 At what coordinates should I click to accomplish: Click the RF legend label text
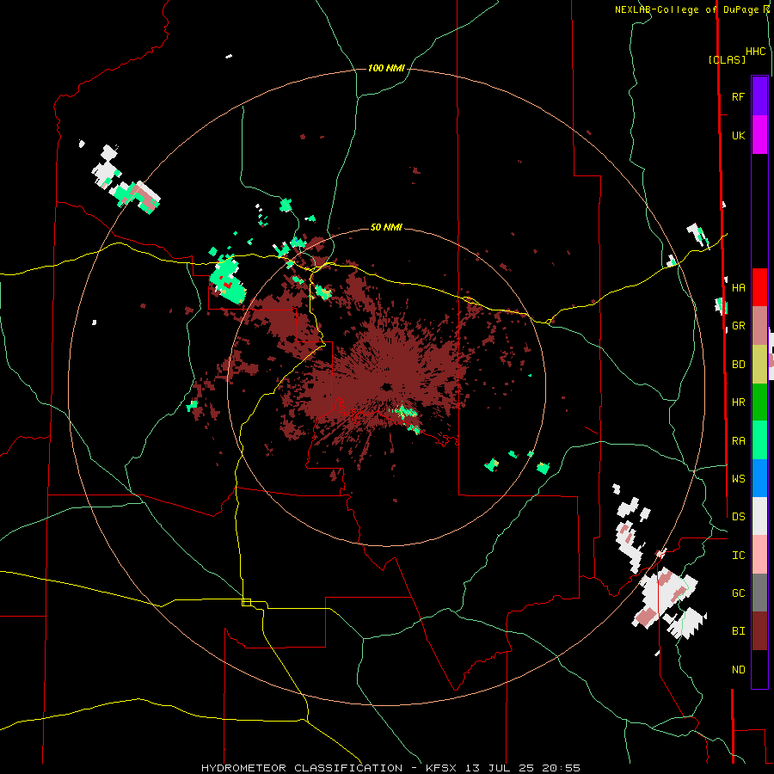tap(738, 96)
